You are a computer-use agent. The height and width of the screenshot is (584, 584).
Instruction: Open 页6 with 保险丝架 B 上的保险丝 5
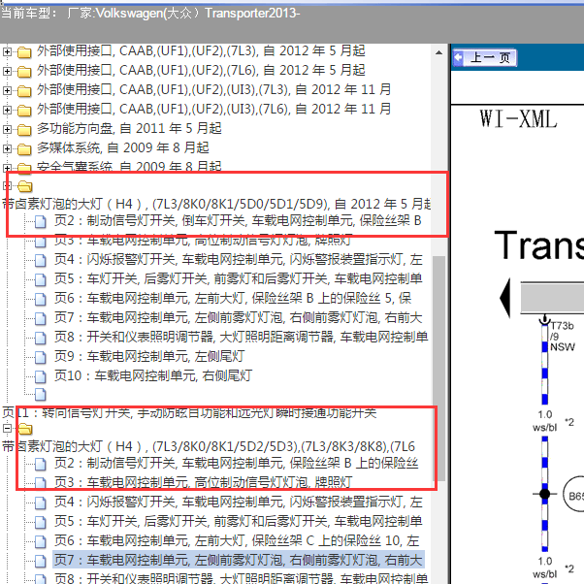coord(233,298)
